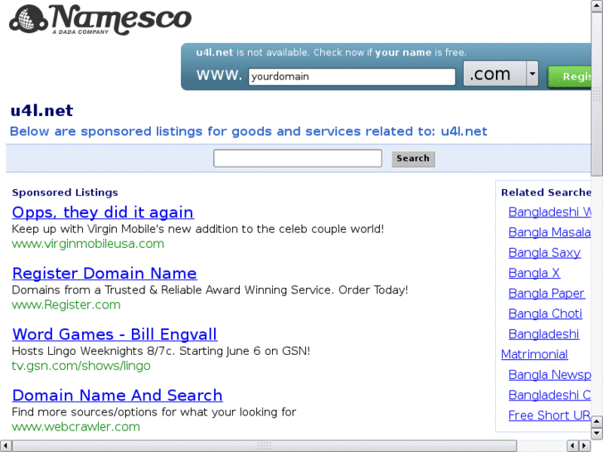Viewport: 603px width, 452px height.
Task: Click 'Find more sources/options' description text
Action: pos(154,412)
